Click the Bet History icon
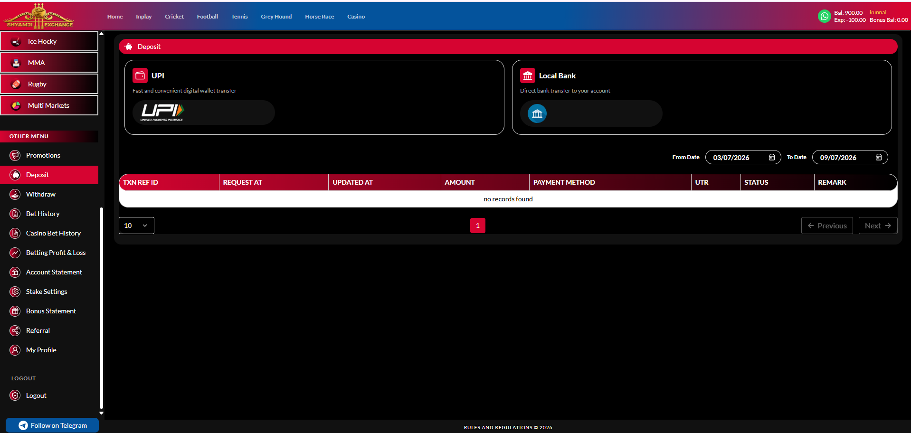The height and width of the screenshot is (433, 911). point(15,214)
